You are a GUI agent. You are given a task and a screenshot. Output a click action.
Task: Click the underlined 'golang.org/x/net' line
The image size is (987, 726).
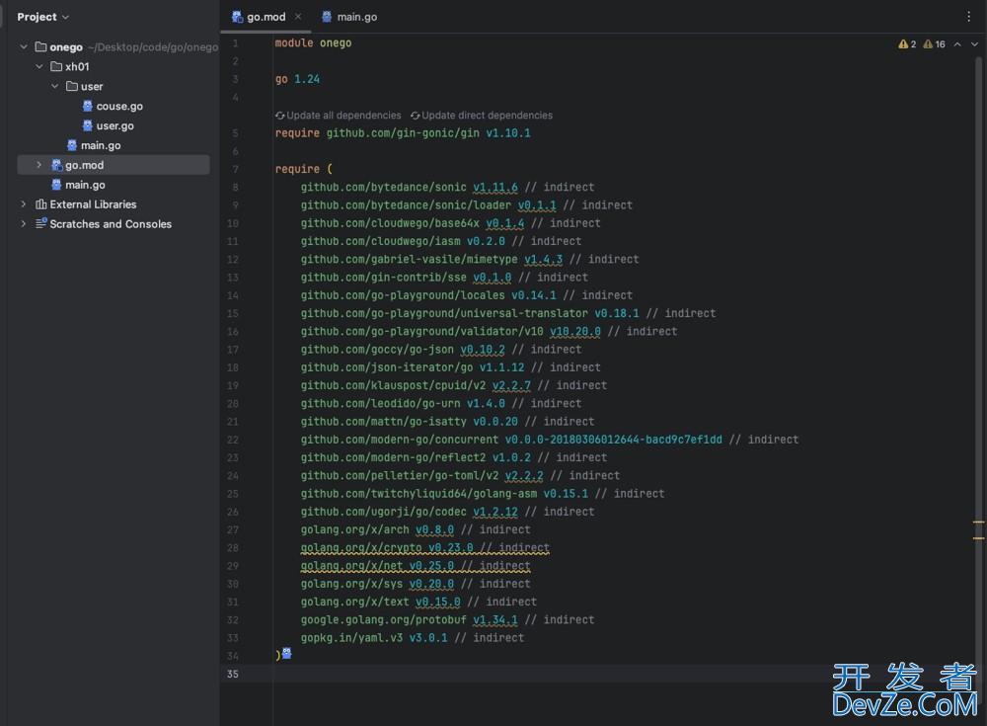click(416, 566)
